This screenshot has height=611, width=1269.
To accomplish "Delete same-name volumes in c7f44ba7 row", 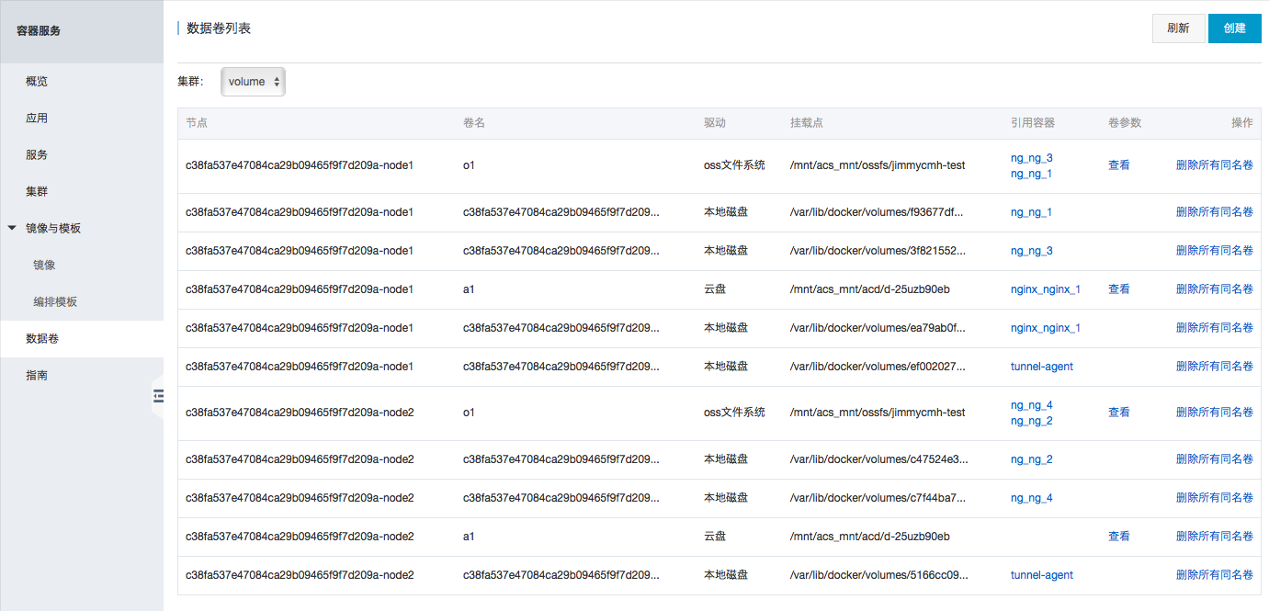I will (1214, 498).
